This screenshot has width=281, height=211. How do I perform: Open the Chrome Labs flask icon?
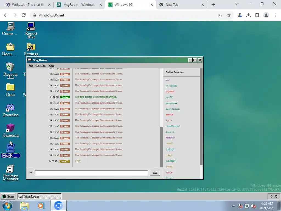tap(240, 15)
